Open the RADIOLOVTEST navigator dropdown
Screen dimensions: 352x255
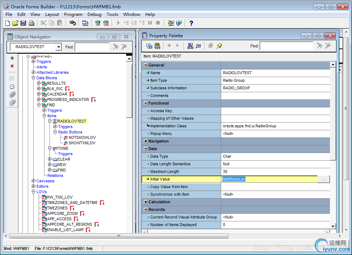59,47
